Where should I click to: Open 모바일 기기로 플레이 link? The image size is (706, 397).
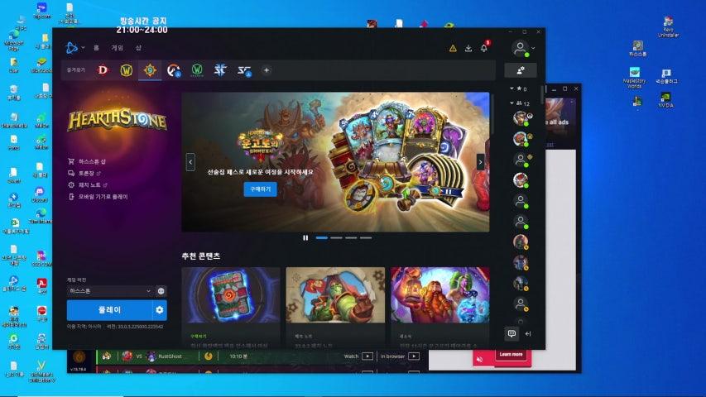click(x=98, y=197)
